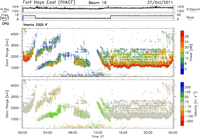Click the 'Power [dB]' color bar label

(191, 53)
